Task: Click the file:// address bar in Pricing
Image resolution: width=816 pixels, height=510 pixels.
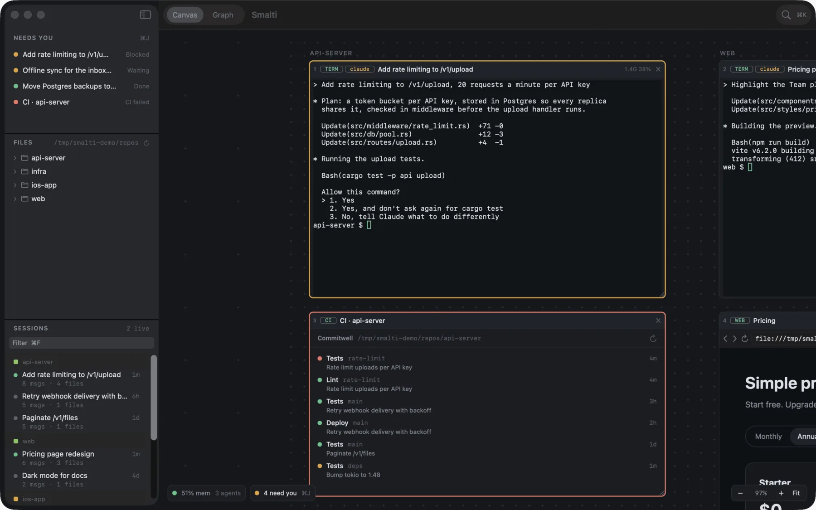Action: coord(784,339)
